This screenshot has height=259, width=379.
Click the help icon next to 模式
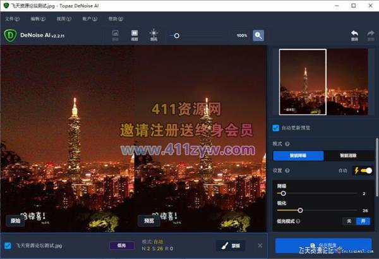click(x=289, y=145)
